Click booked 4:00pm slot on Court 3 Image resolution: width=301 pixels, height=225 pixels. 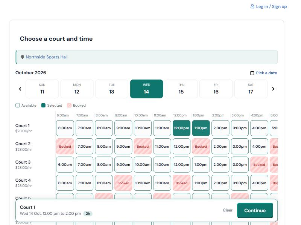259,165
